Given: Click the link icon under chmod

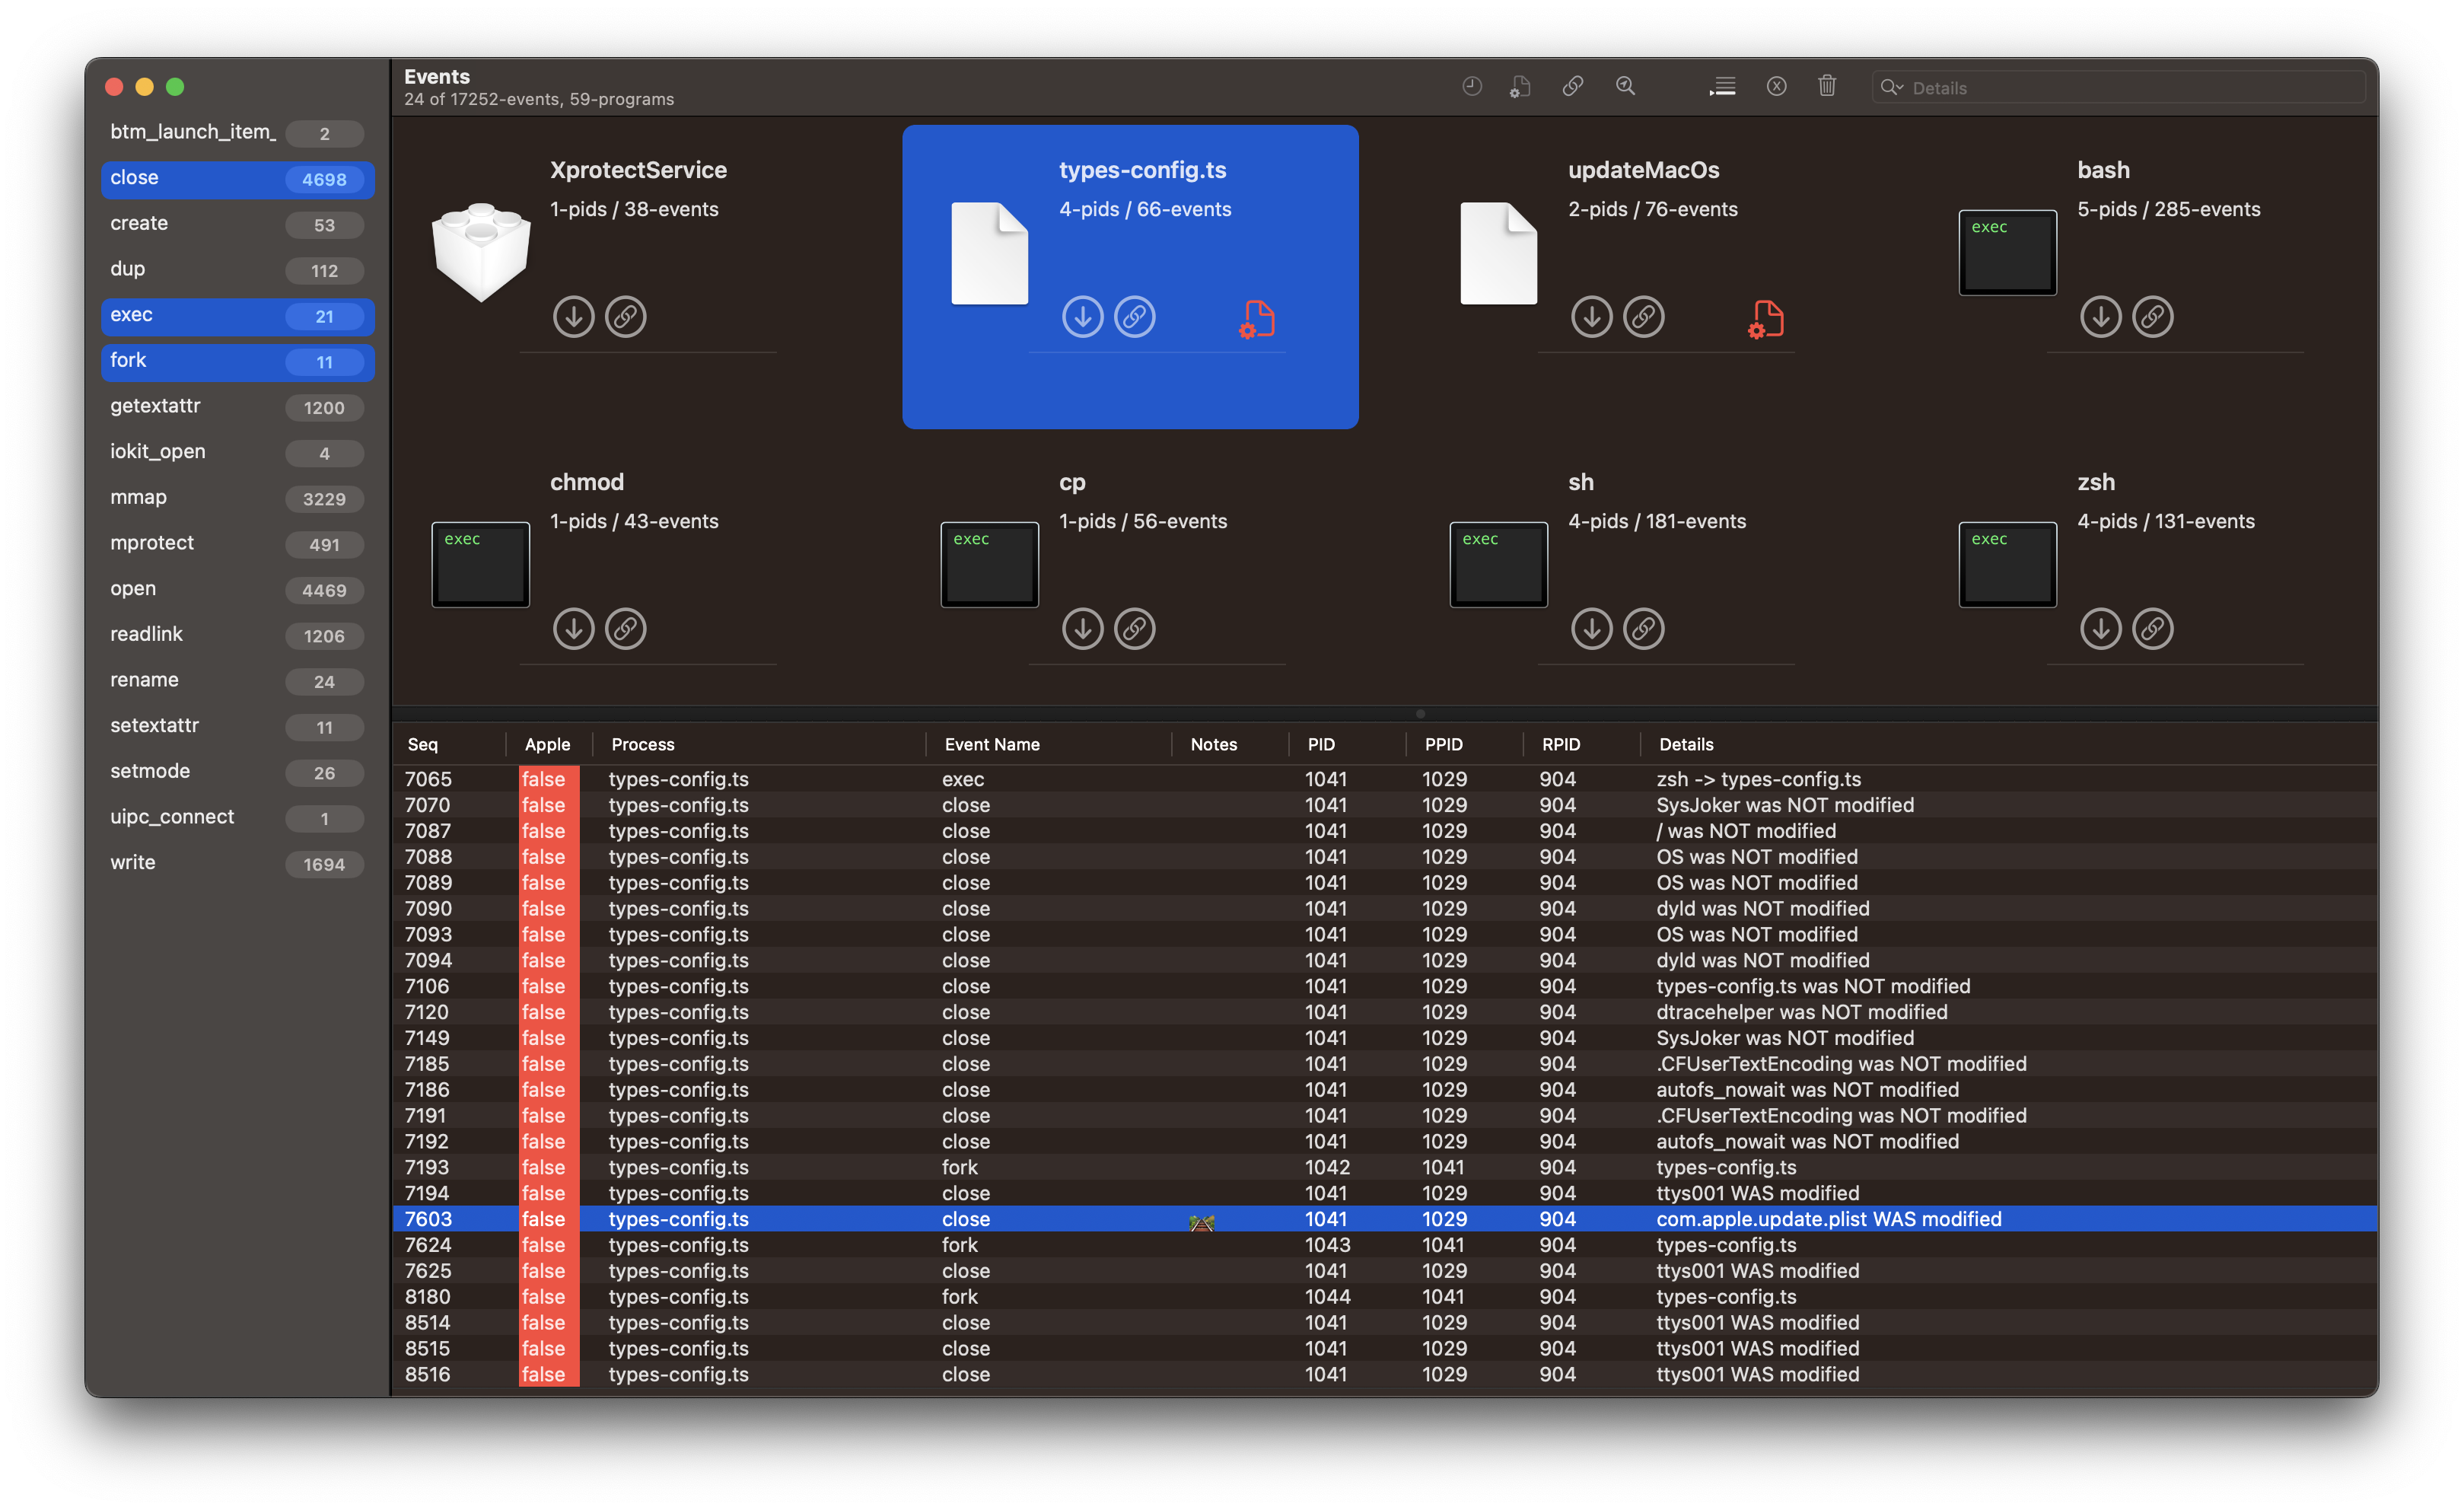Looking at the screenshot, I should tap(626, 629).
